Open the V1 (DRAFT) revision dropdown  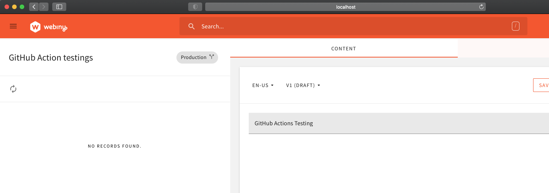(303, 85)
